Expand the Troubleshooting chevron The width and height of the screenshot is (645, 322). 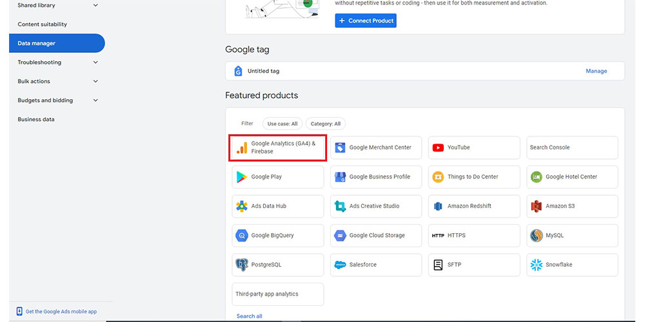coord(95,62)
